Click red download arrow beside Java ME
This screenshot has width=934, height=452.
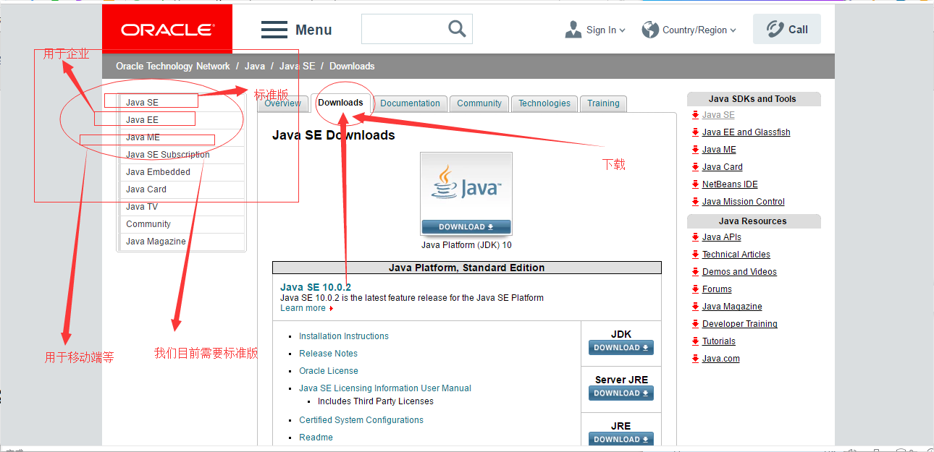[695, 150]
